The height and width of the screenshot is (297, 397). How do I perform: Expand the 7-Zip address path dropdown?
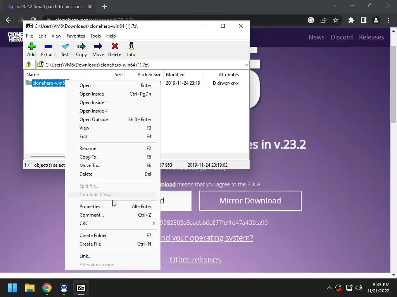tap(246, 65)
